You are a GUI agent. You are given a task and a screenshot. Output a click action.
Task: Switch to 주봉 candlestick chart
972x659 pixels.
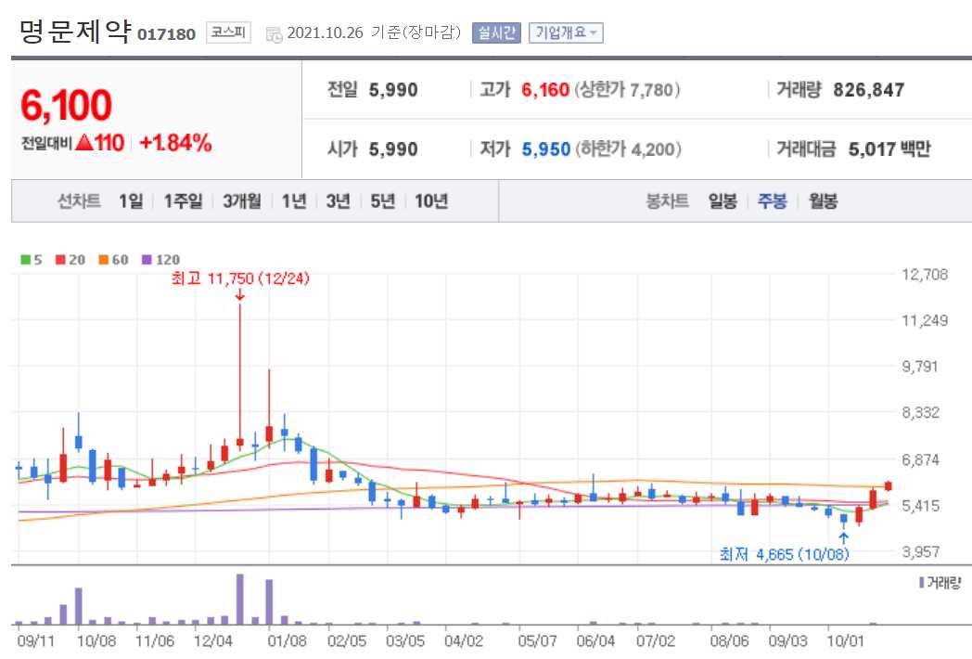[x=772, y=201]
